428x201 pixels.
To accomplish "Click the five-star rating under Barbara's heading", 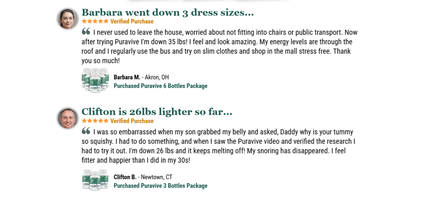I will pyautogui.click(x=95, y=21).
